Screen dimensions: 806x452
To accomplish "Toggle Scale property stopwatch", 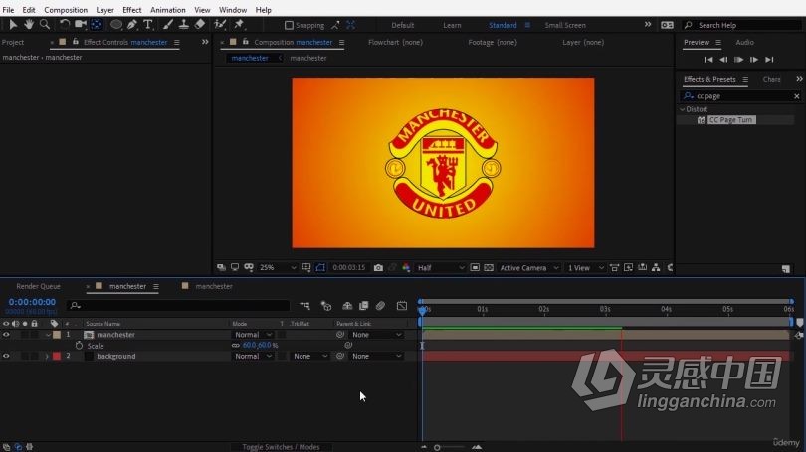I will coord(80,346).
